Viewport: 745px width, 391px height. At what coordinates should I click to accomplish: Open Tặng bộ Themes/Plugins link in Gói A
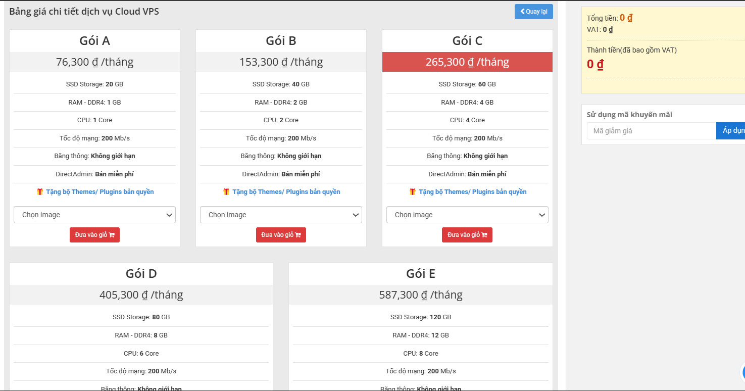[x=100, y=192]
